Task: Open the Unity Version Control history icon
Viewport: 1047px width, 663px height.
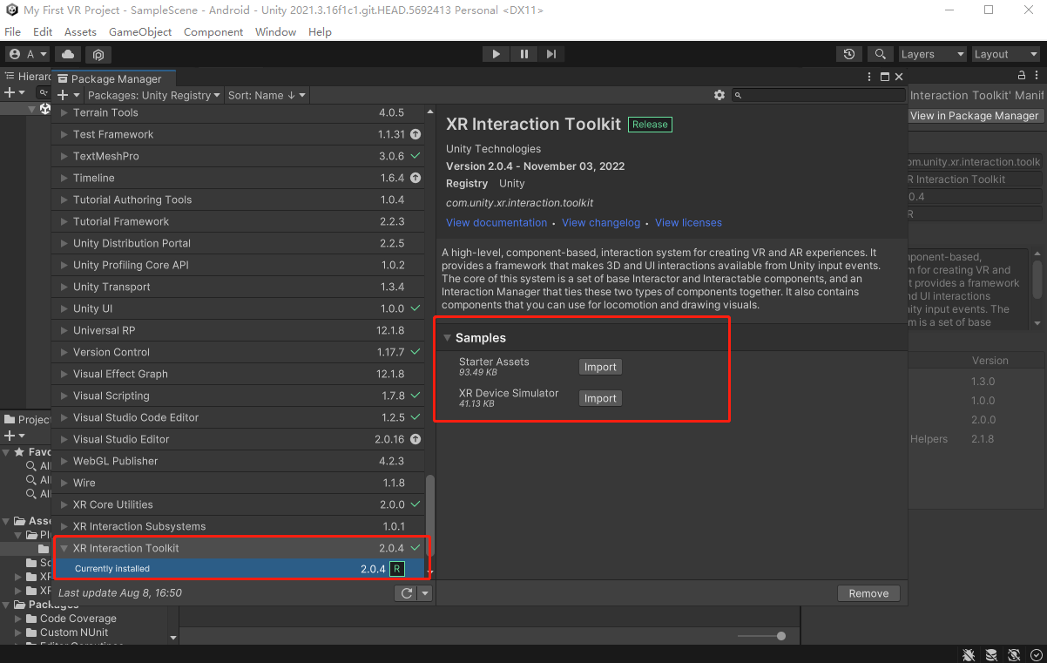Action: [849, 54]
